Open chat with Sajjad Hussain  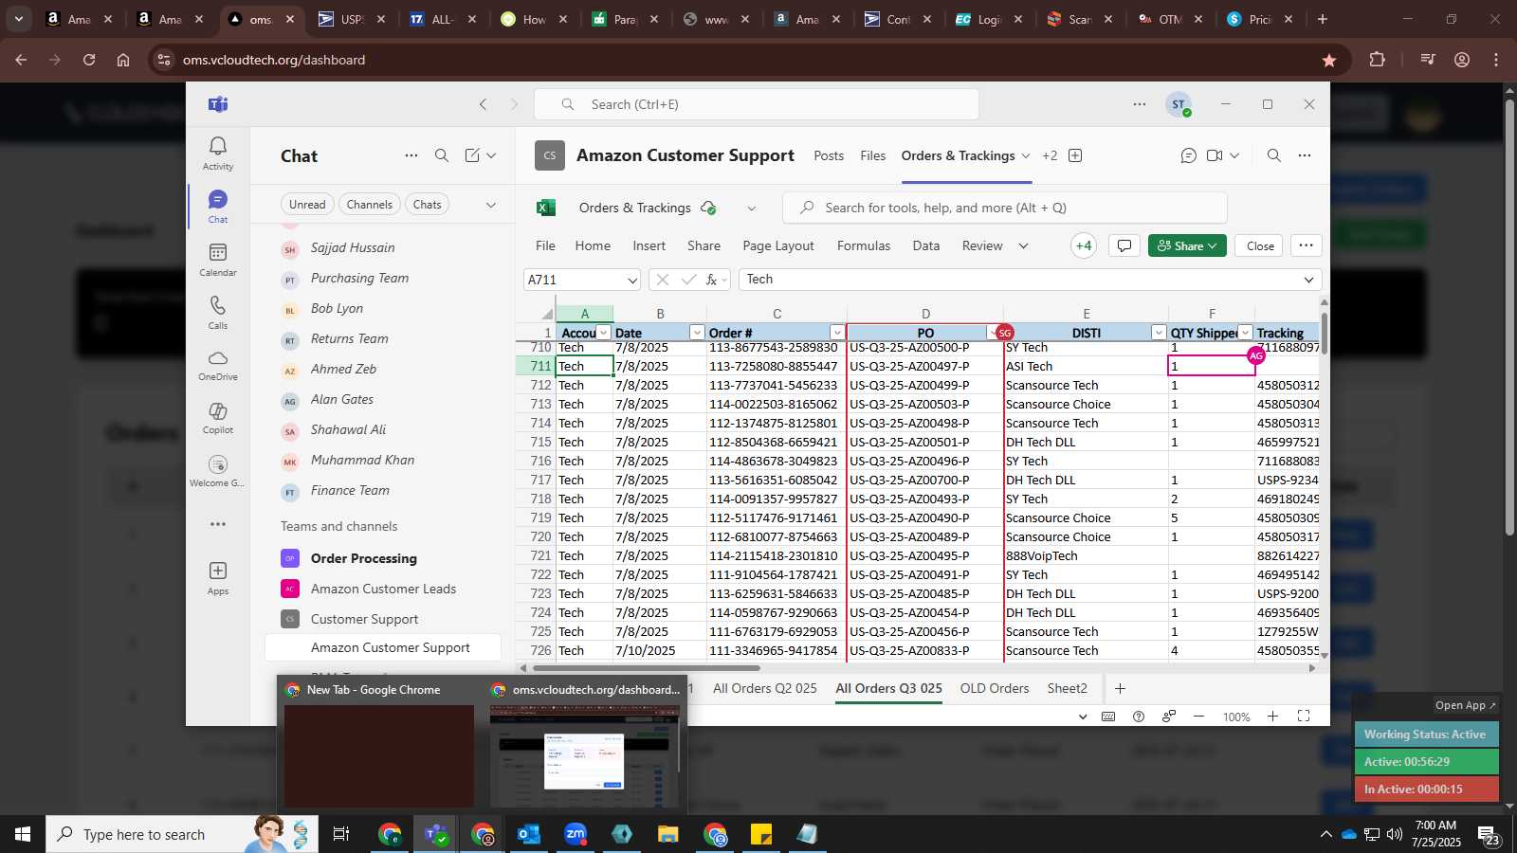tap(353, 247)
